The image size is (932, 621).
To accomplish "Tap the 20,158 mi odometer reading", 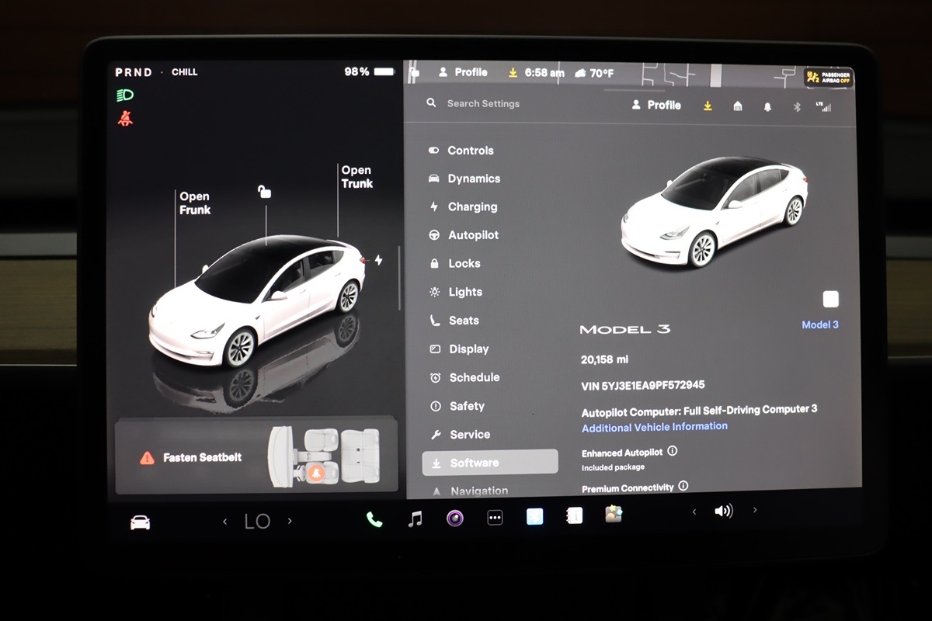I will [604, 359].
